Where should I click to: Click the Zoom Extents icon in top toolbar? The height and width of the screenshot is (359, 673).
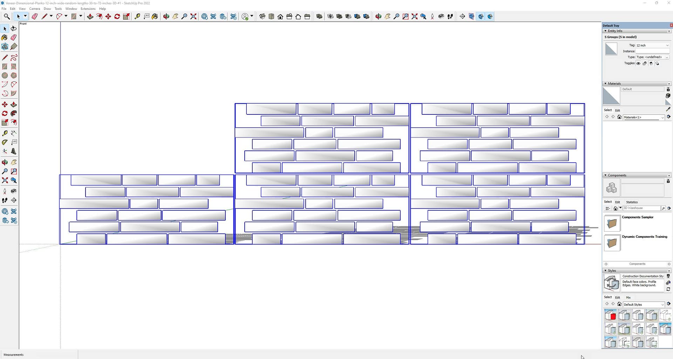[193, 16]
